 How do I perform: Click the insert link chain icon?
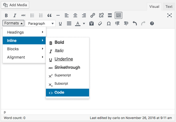93,15
